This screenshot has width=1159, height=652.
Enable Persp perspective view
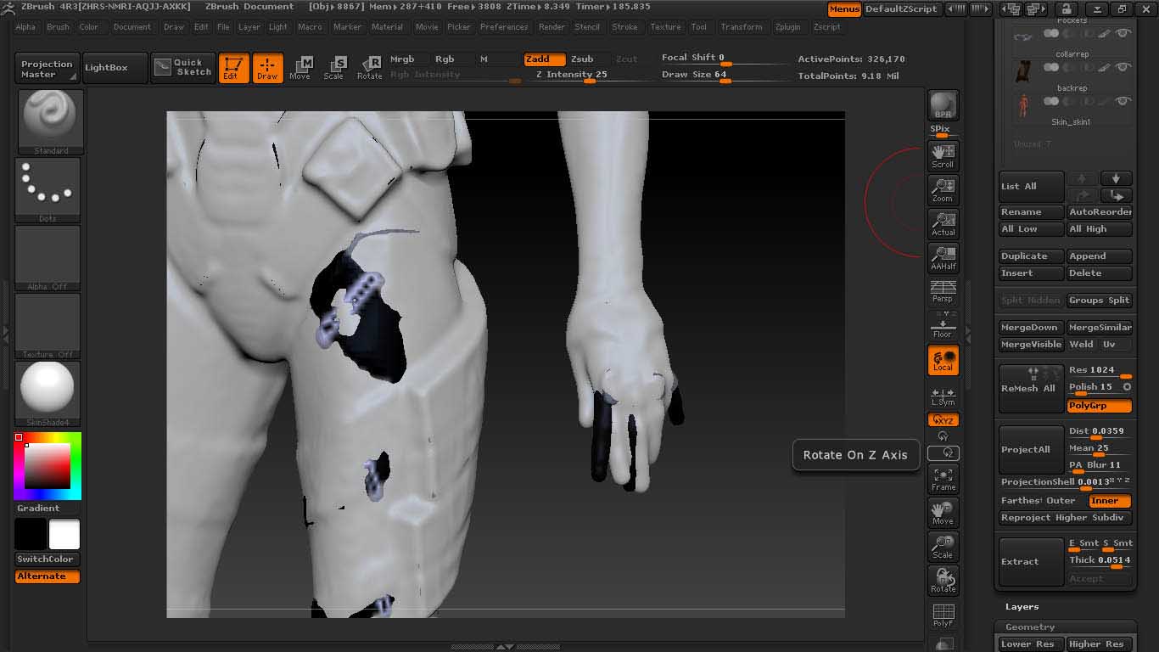click(943, 291)
